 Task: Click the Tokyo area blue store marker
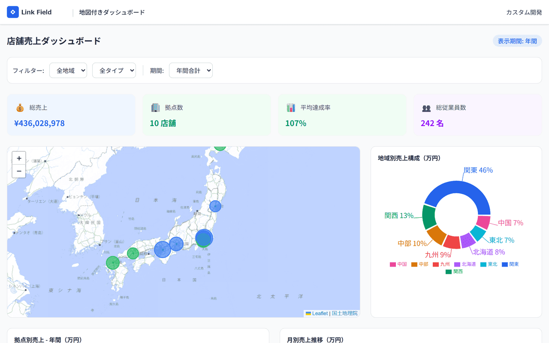click(204, 238)
